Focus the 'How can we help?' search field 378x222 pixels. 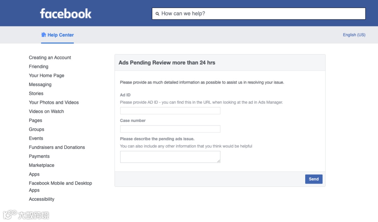tap(259, 14)
